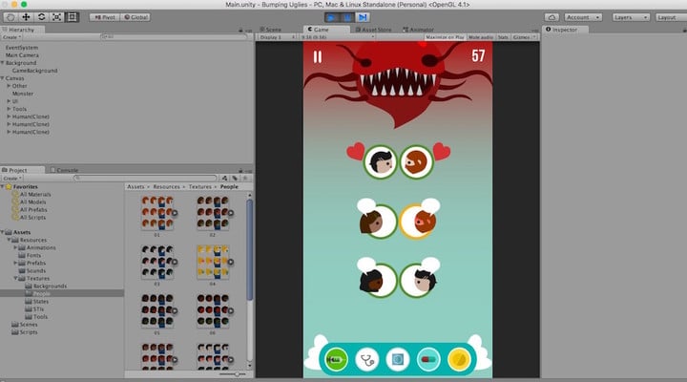687x382 pixels.
Task: Expand the Tools object in Hierarchy
Action: tap(9, 109)
